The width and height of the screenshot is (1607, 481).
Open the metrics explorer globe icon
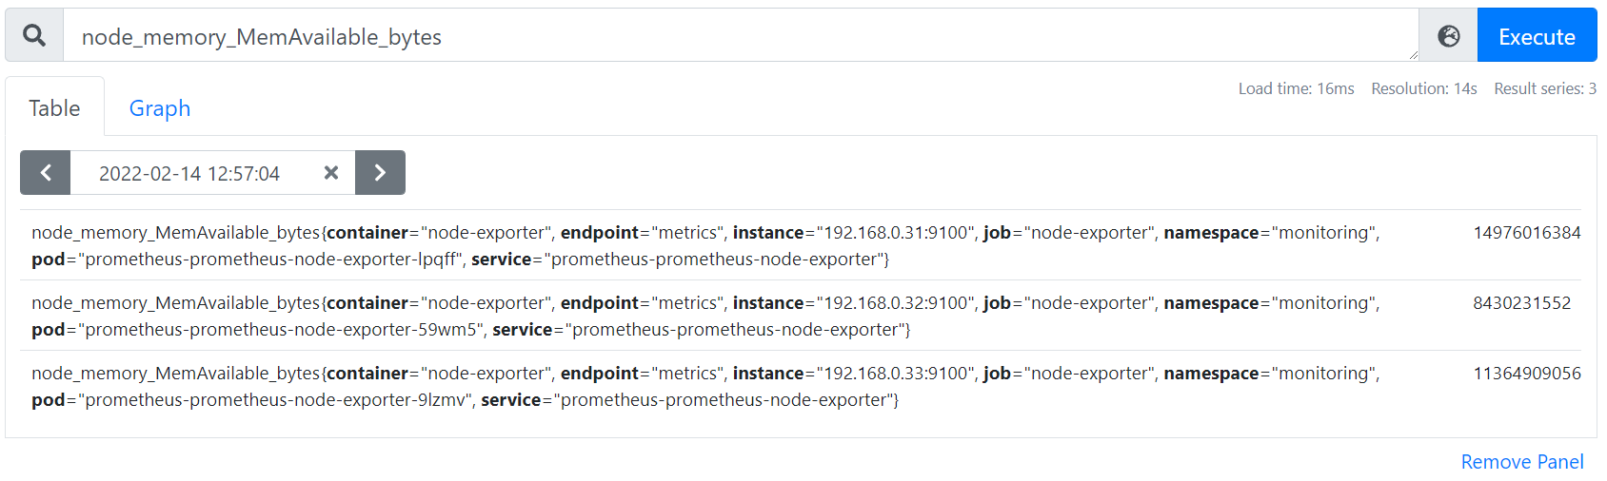coord(1448,36)
